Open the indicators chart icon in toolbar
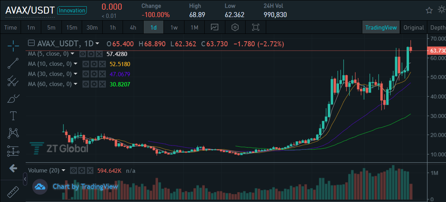The height and width of the screenshot is (202, 446). [x=214, y=27]
